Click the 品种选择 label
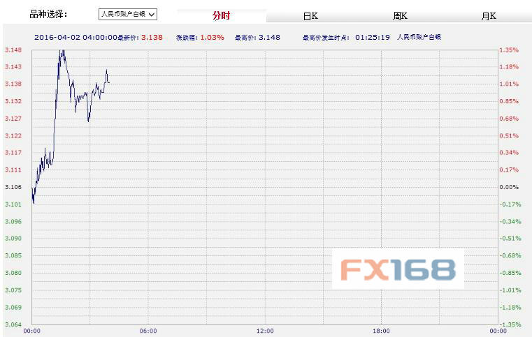Screen dimensions: 532x337 (x=48, y=14)
